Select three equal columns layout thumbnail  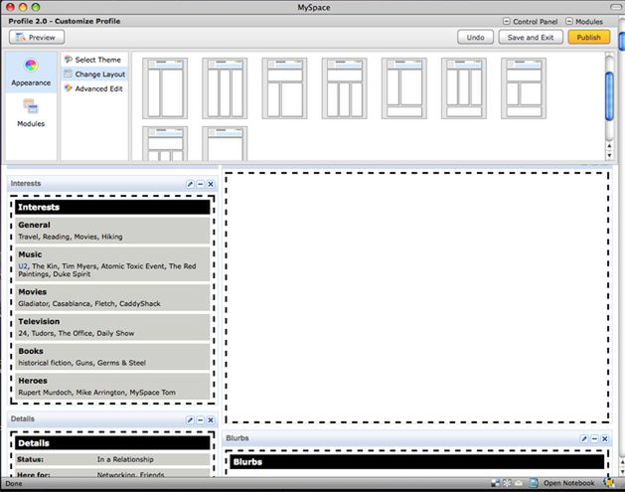pyautogui.click(x=225, y=88)
